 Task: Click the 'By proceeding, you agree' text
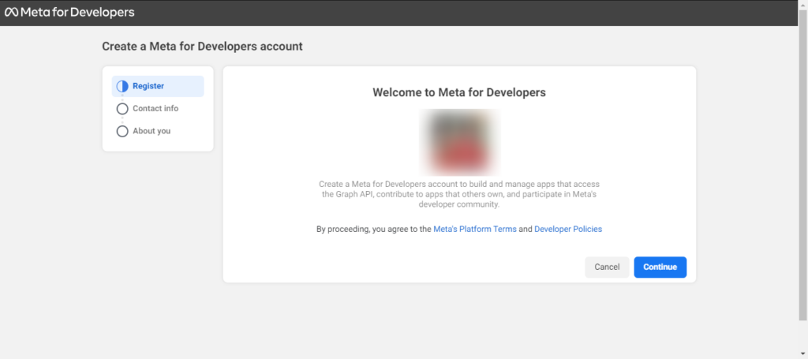374,229
